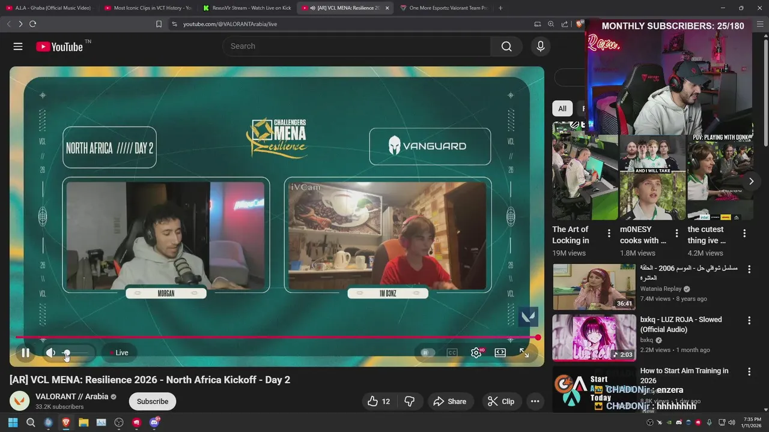The height and width of the screenshot is (432, 769).
Task: Bookmark this page in address bar
Action: (x=159, y=24)
